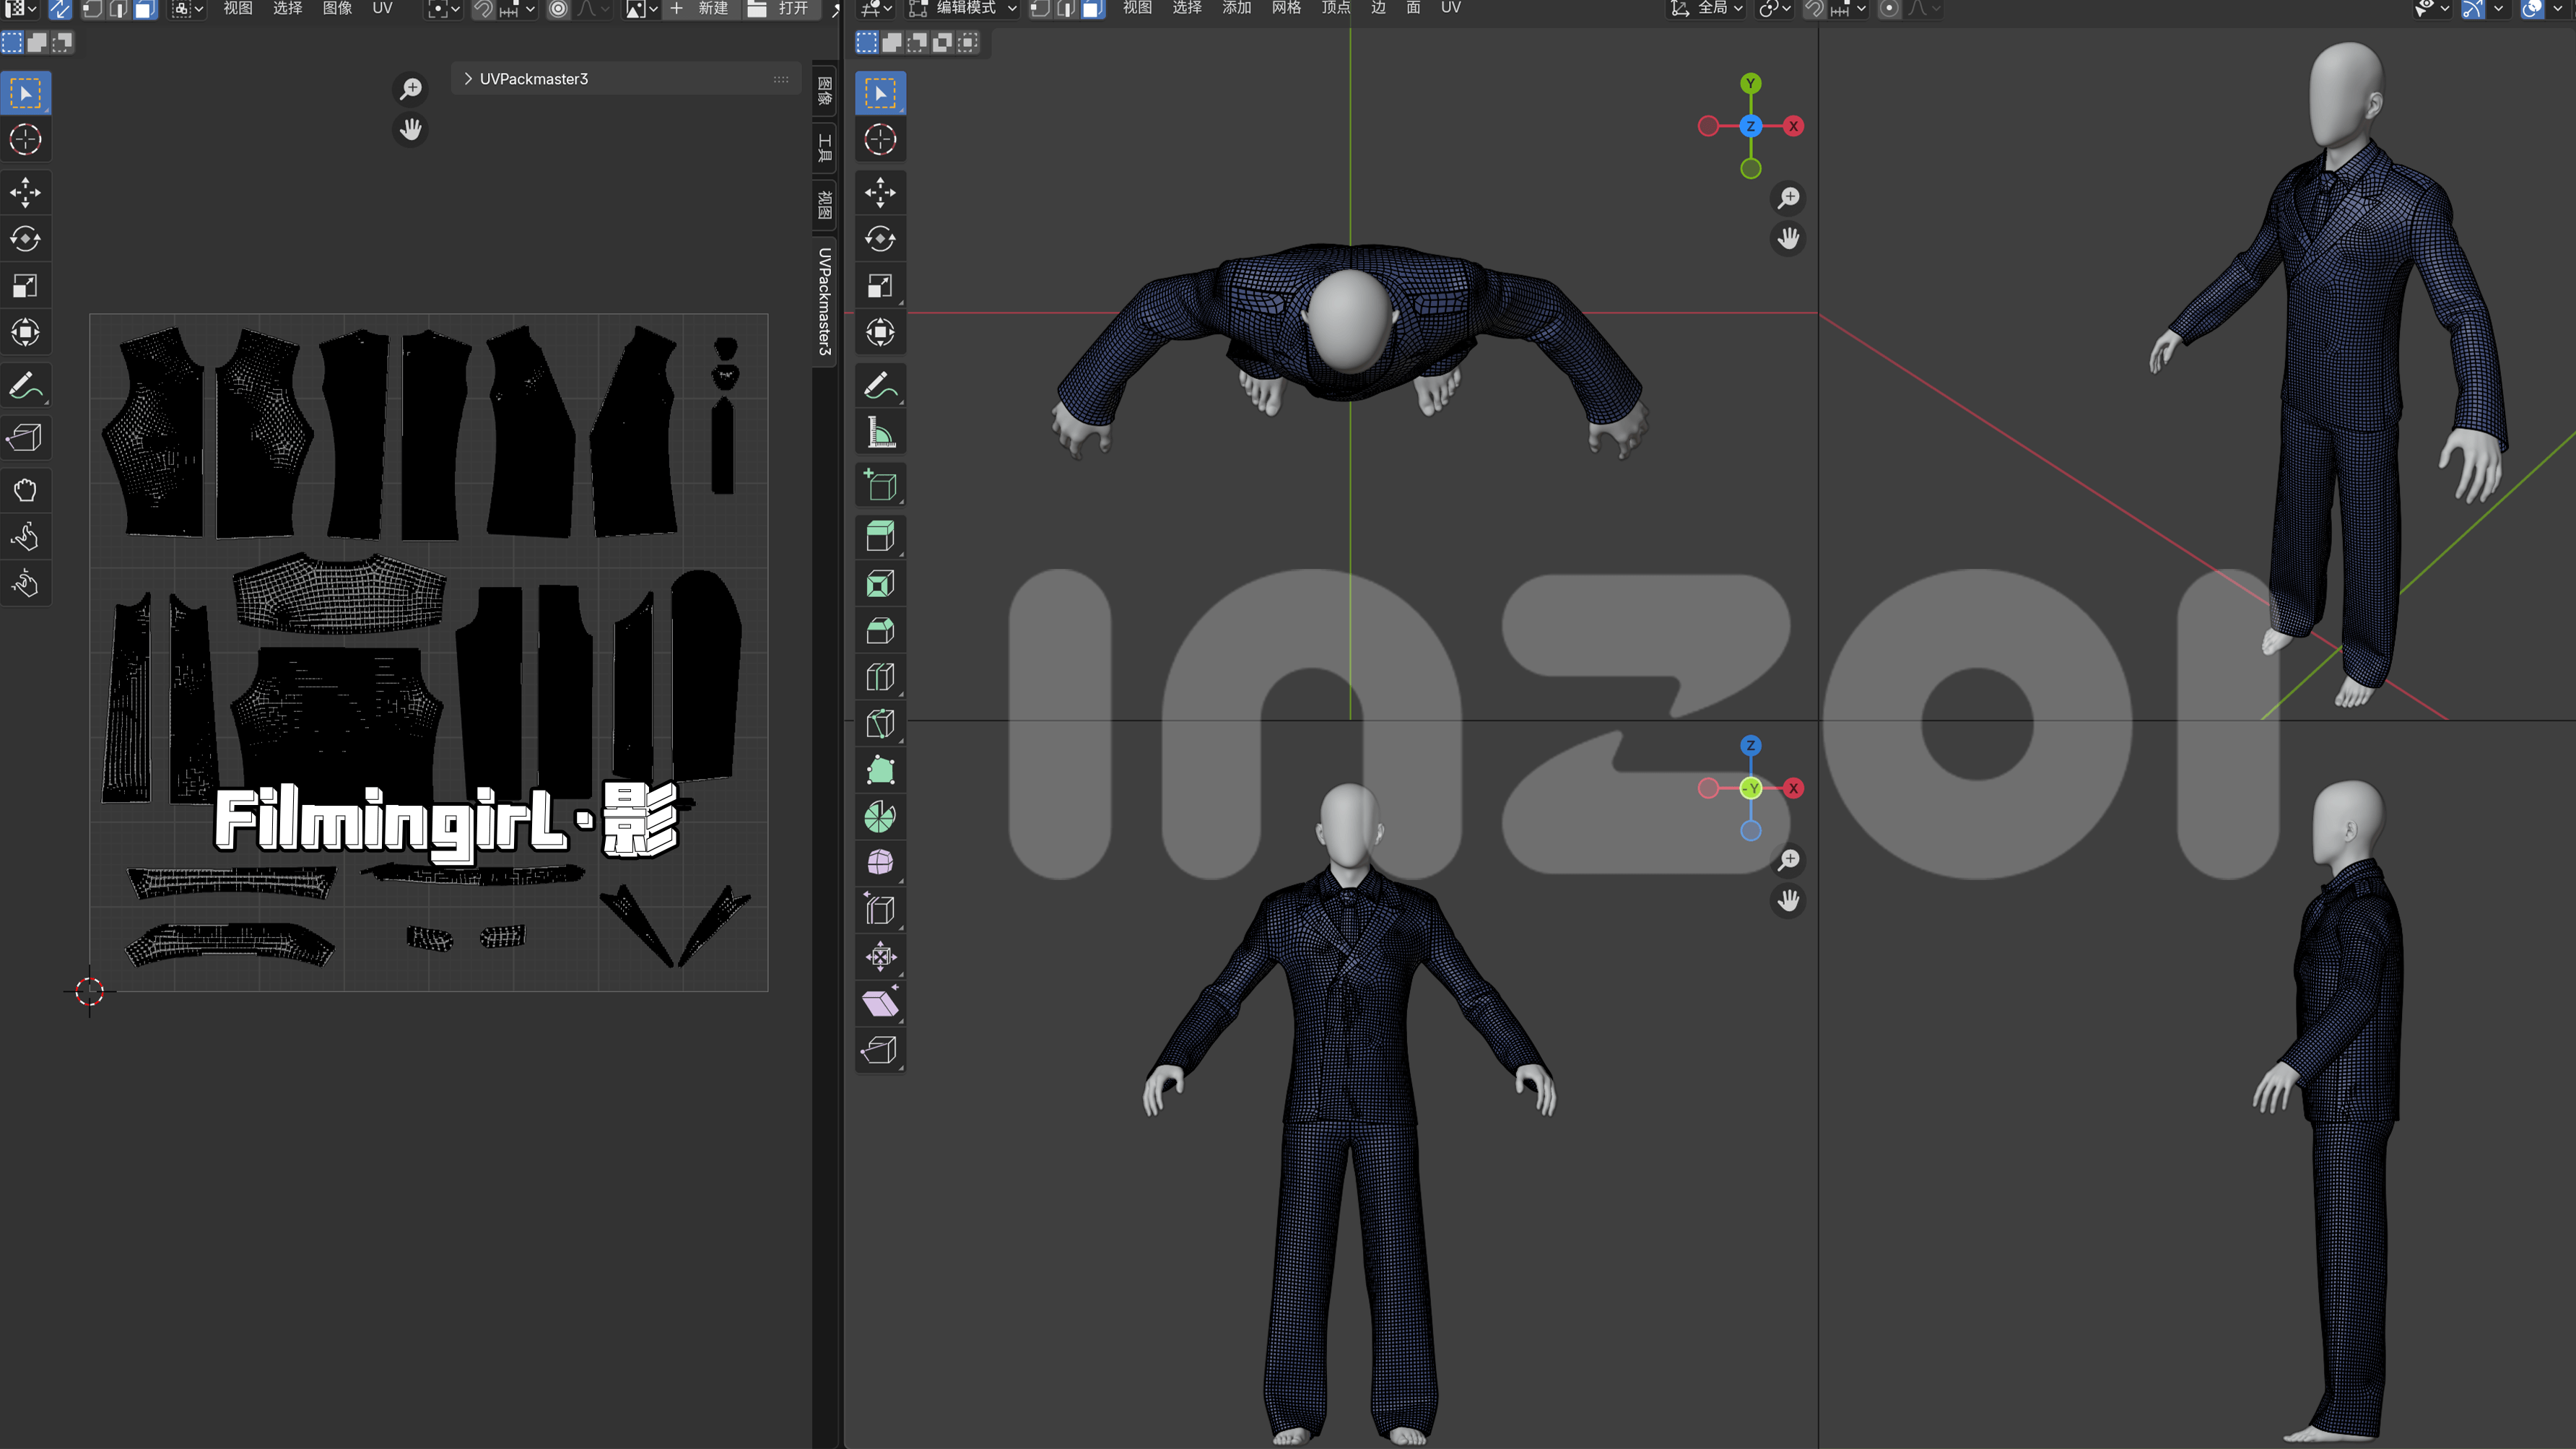Choose the Spin tool

[x=880, y=817]
